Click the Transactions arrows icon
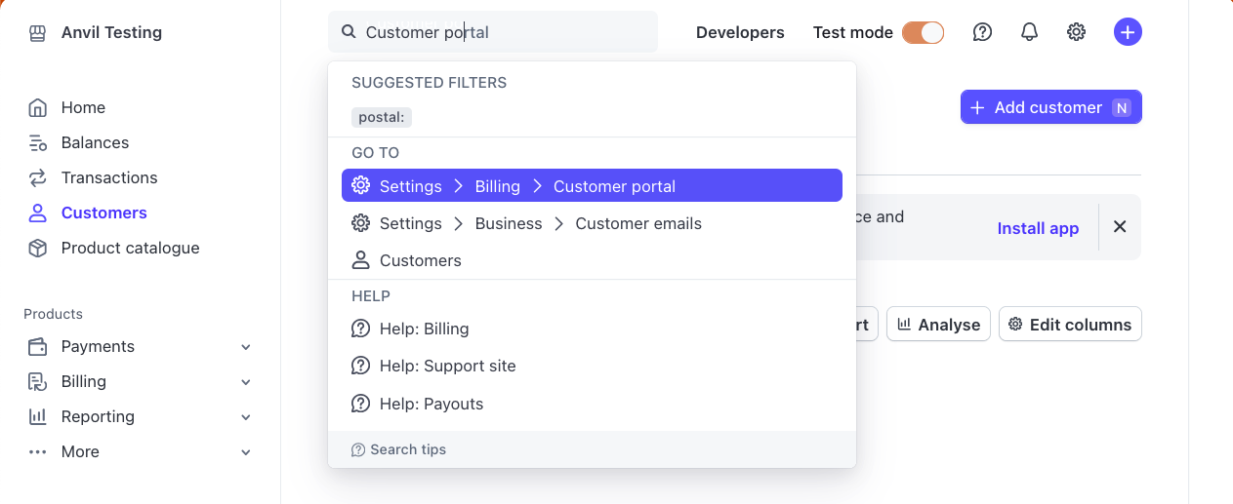 click(37, 177)
